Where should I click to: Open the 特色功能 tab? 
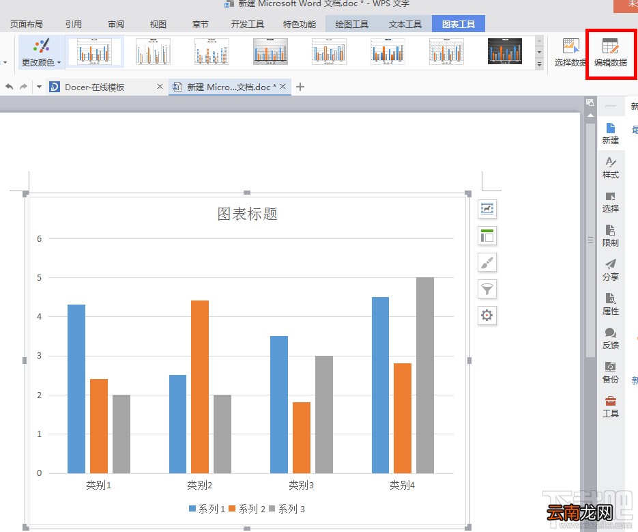(x=300, y=25)
